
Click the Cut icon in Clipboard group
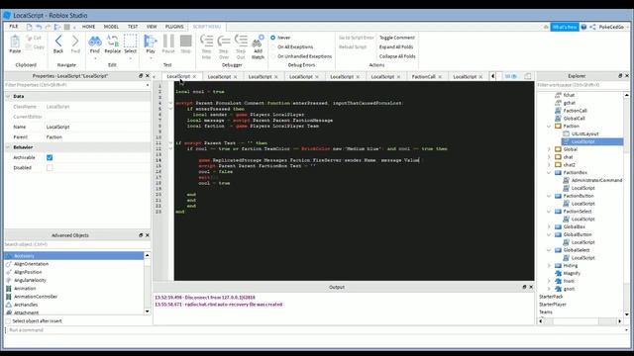tap(29, 38)
